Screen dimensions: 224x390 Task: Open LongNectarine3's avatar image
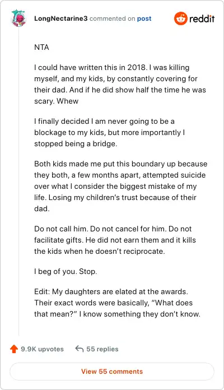[x=18, y=18]
